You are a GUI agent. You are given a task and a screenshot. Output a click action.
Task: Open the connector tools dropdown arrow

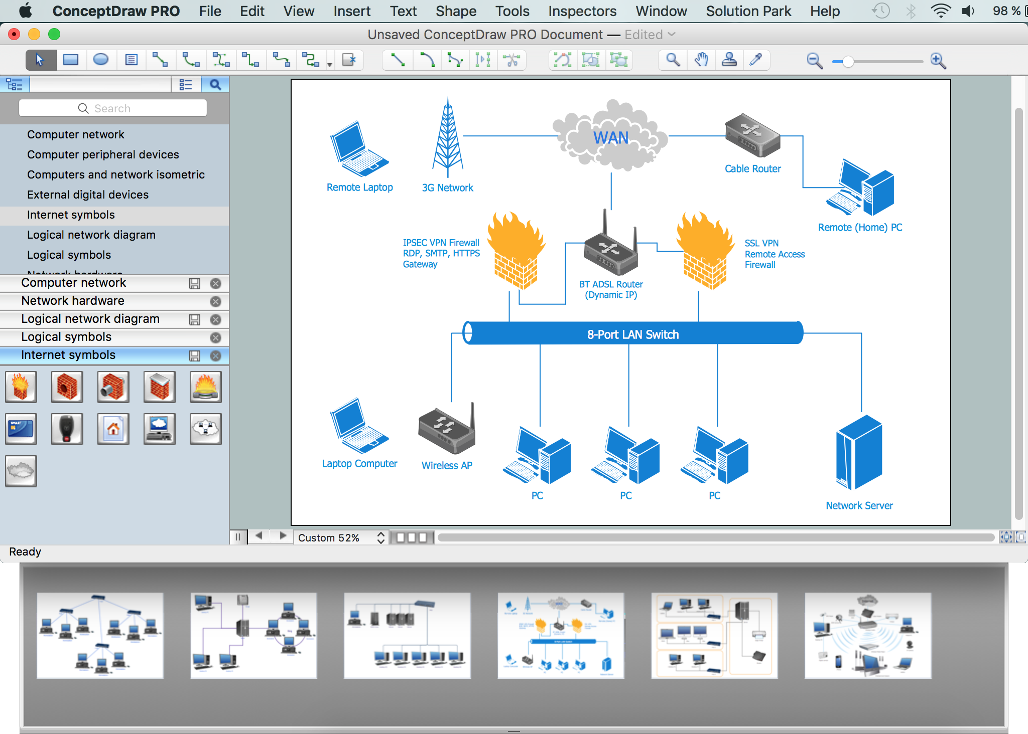pyautogui.click(x=330, y=65)
